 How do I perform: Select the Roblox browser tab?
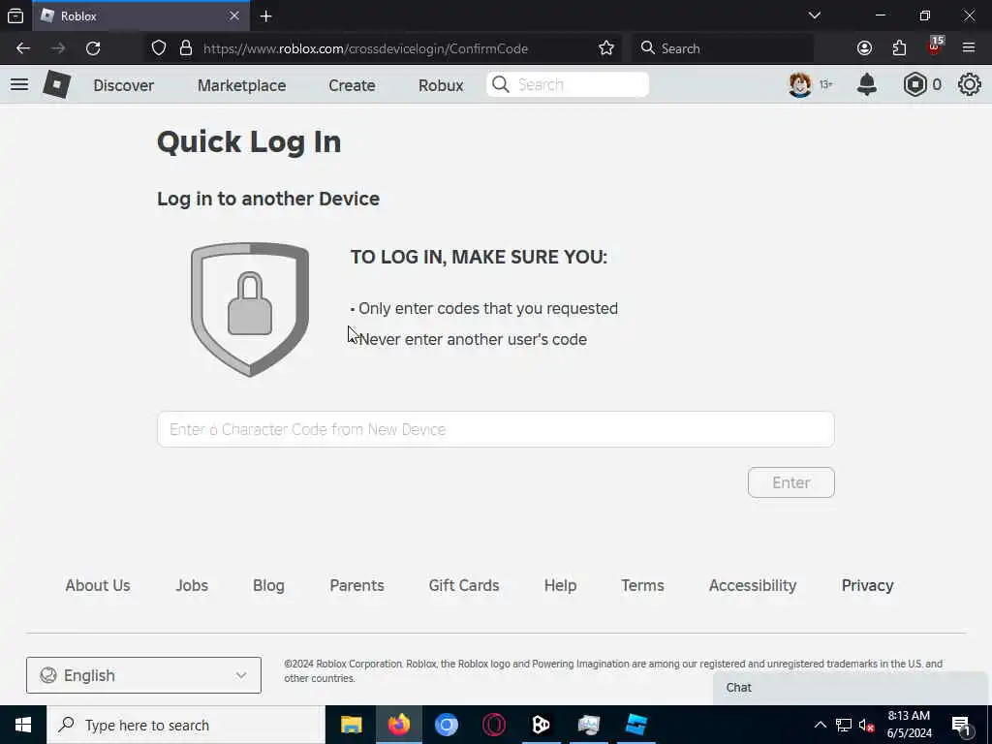tap(140, 15)
